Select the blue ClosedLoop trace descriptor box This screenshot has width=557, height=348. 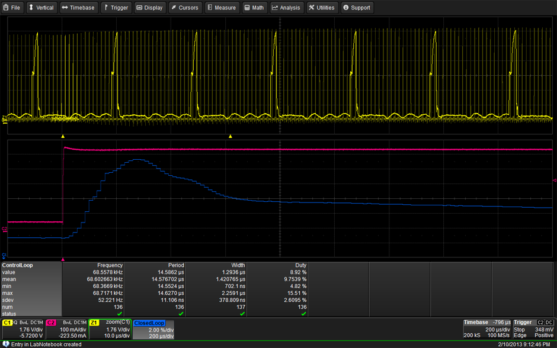[154, 330]
